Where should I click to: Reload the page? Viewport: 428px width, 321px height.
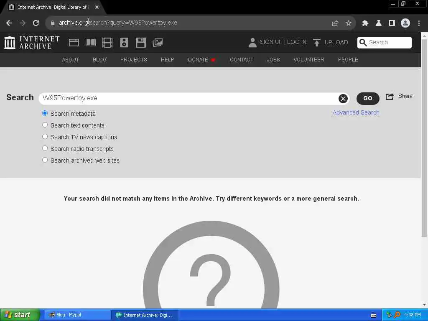point(36,23)
